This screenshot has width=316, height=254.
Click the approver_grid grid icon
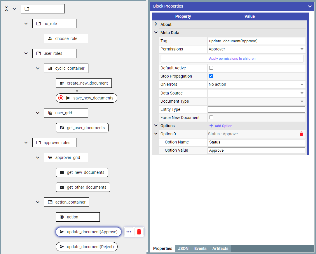point(50,157)
